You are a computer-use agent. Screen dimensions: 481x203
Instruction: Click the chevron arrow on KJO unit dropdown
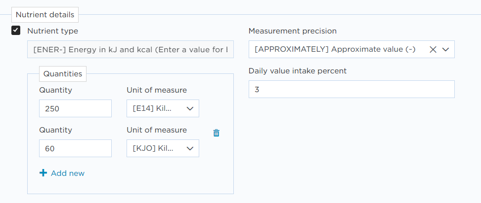(x=190, y=149)
